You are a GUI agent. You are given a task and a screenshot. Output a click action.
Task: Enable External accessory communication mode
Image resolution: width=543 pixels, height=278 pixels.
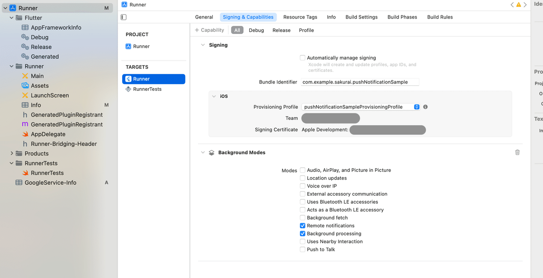pos(302,194)
